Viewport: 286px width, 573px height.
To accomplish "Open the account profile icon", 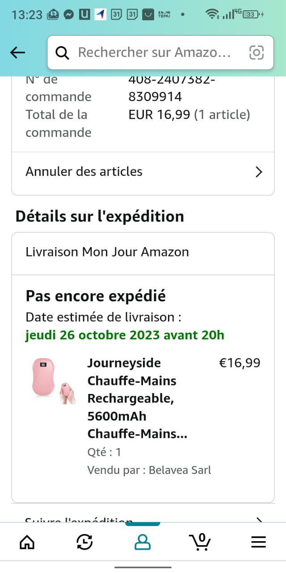I will coord(143,542).
